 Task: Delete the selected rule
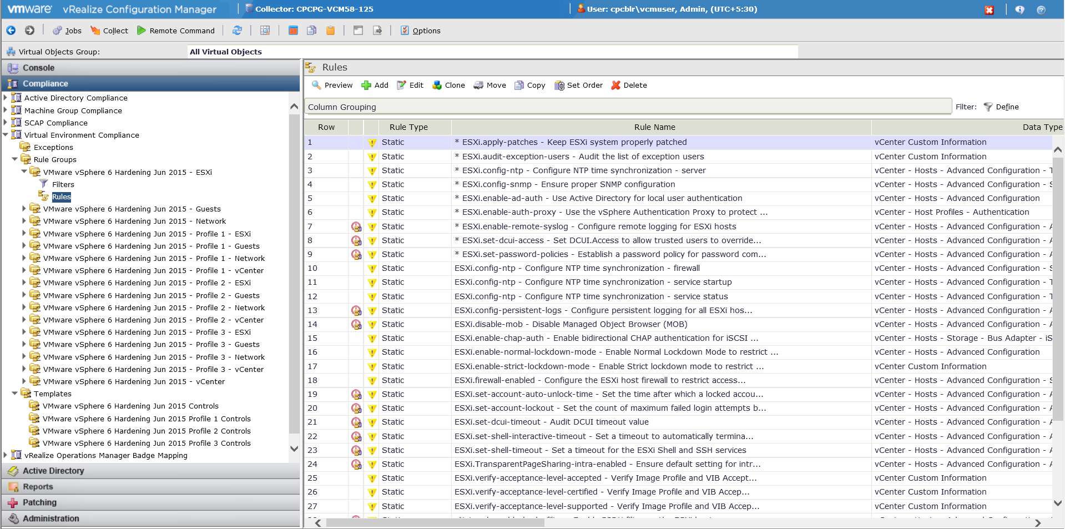(x=629, y=85)
